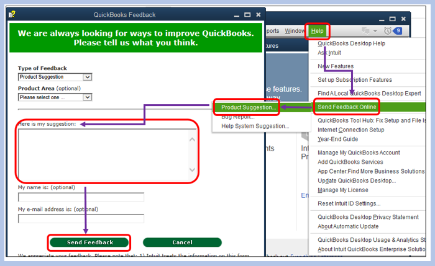Click the Cancel button in feedback form

182,242
